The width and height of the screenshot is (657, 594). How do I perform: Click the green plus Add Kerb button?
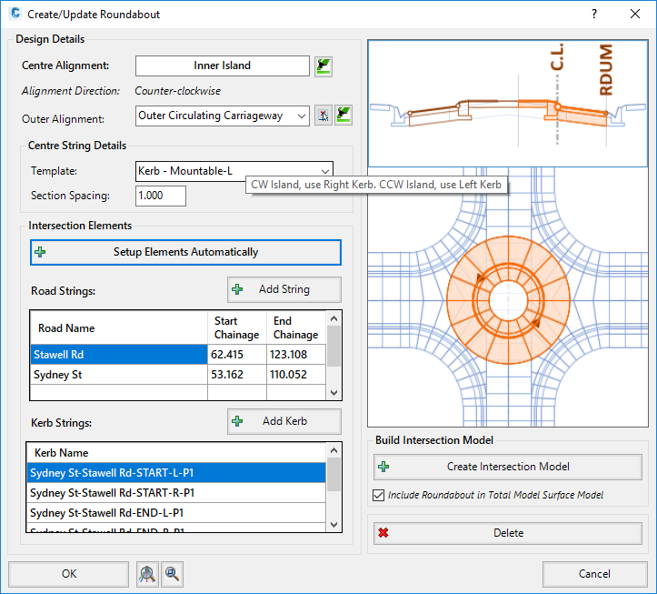click(284, 421)
